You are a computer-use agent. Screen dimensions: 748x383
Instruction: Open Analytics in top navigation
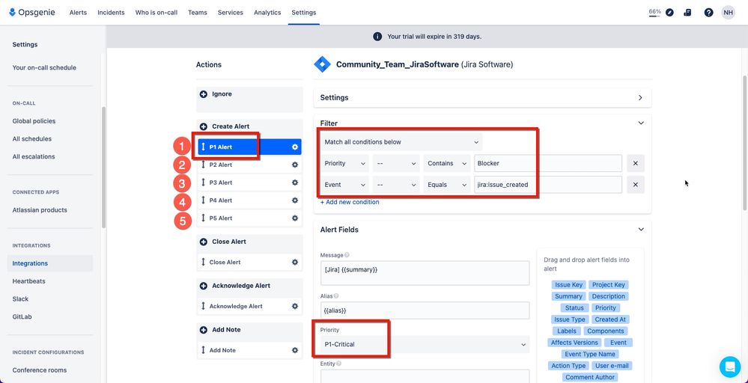tap(267, 13)
